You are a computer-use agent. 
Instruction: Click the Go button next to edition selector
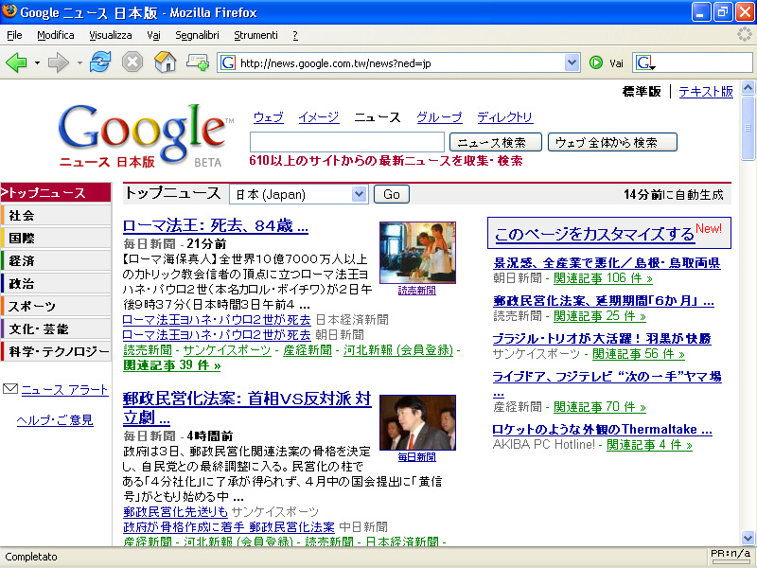click(x=392, y=194)
